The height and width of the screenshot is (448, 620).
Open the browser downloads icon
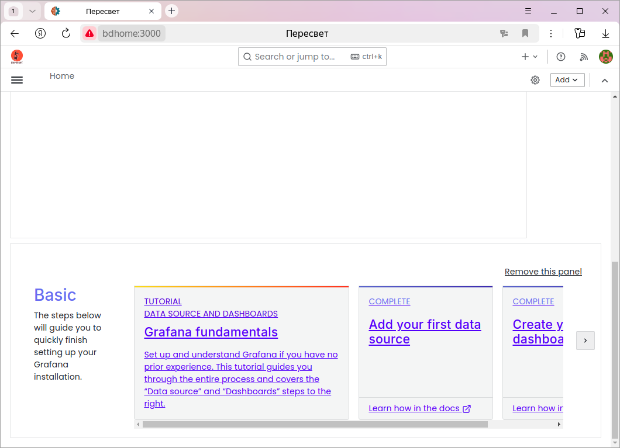(605, 33)
